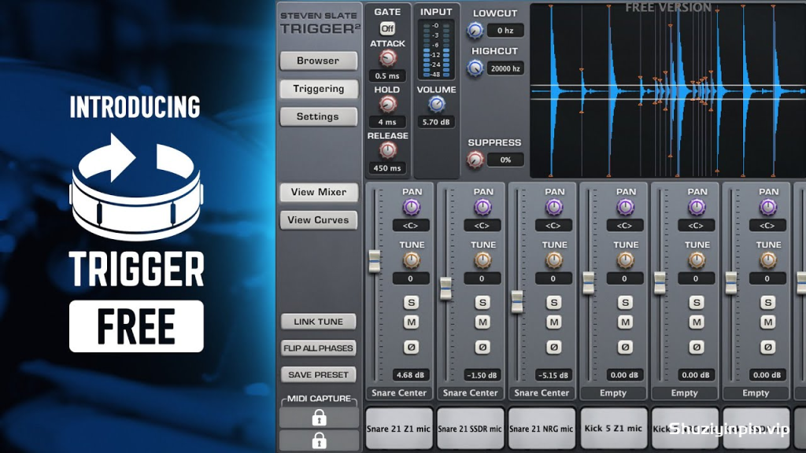Click the 450 ms release value field
This screenshot has height=453, width=806.
pos(387,168)
